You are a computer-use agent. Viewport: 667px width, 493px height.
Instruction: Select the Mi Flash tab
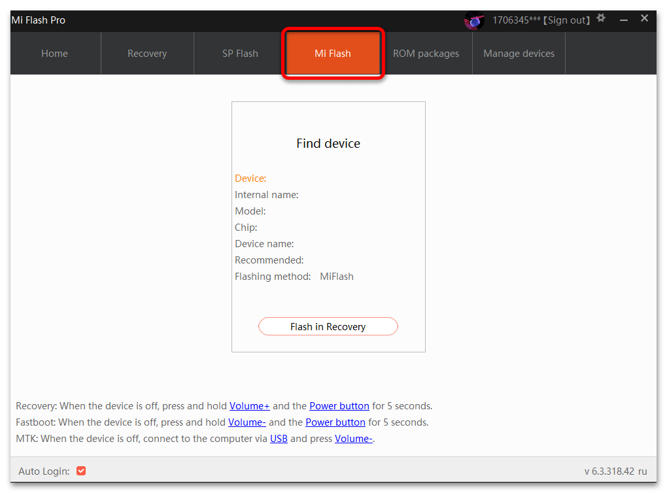pyautogui.click(x=333, y=54)
